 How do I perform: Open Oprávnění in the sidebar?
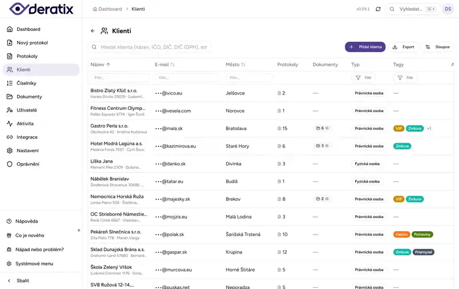tap(28, 164)
